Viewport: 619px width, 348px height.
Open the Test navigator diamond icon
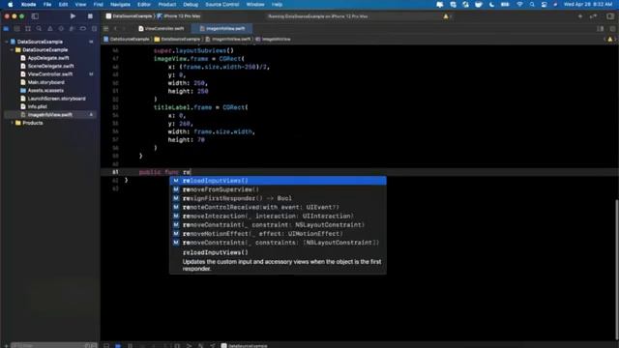[61, 28]
